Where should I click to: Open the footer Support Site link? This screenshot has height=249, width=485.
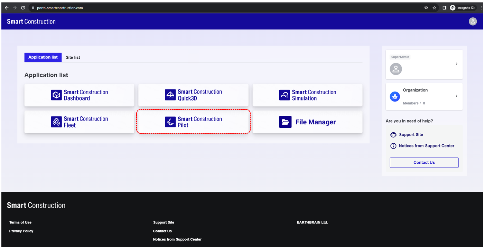click(164, 222)
